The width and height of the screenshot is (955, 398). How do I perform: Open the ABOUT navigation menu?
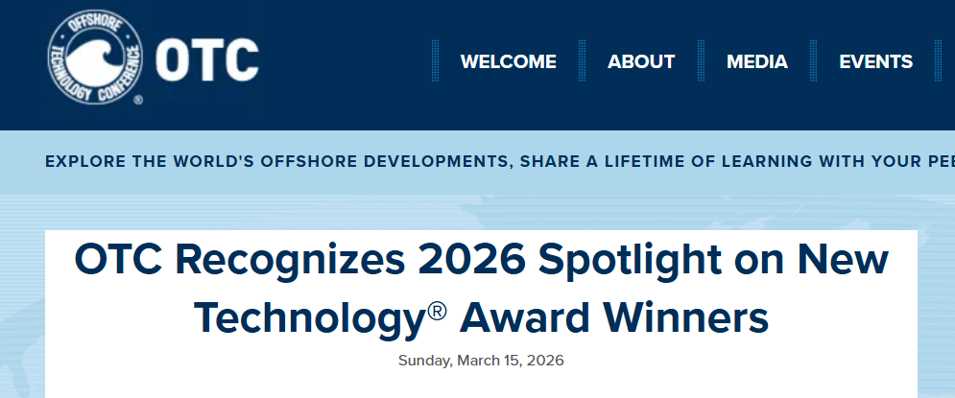click(x=641, y=62)
